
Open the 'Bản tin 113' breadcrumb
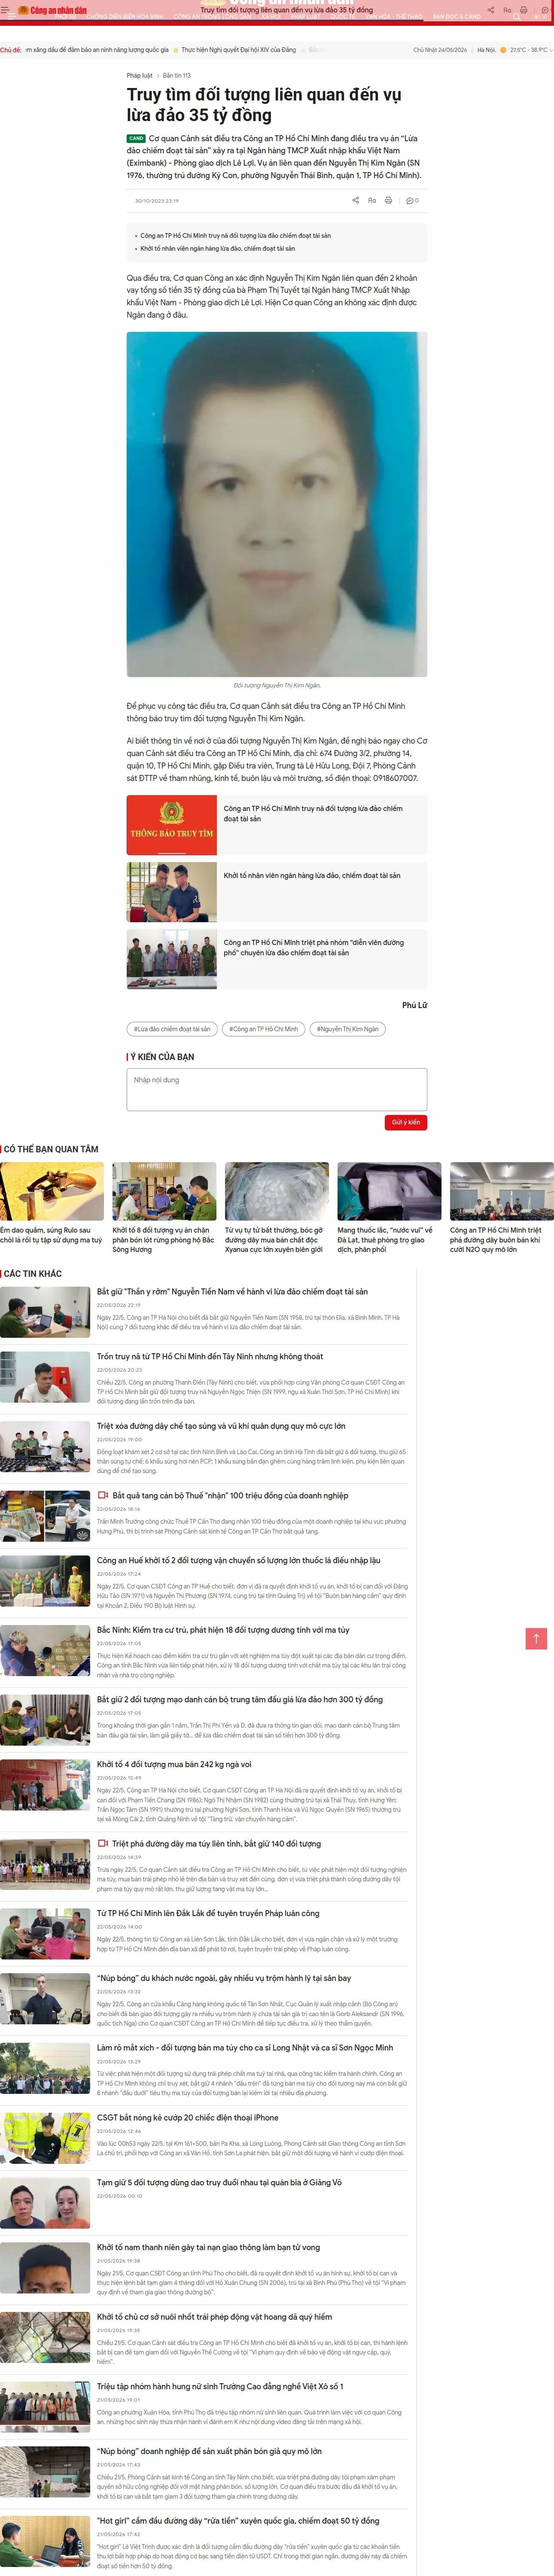pos(177,75)
